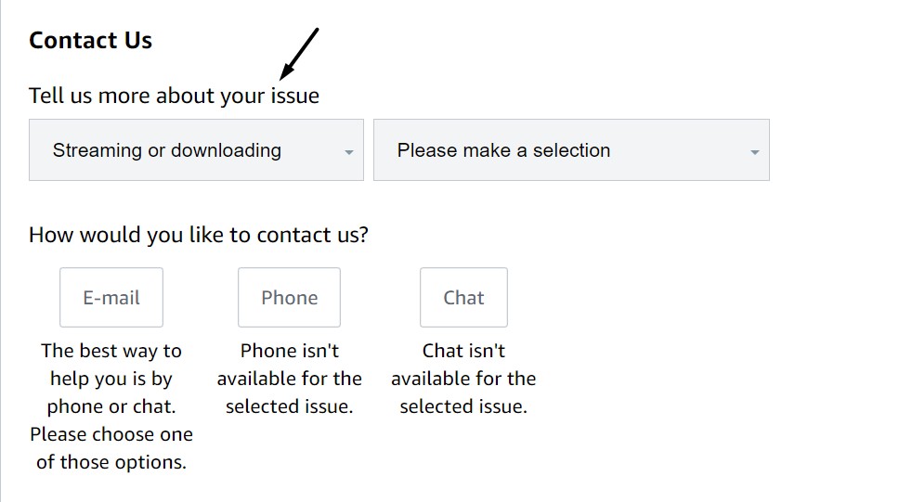Pick the Chat contact option

[x=463, y=298]
